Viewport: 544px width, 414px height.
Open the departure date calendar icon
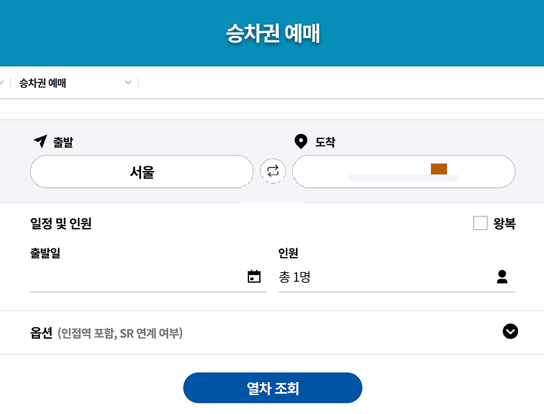[254, 277]
